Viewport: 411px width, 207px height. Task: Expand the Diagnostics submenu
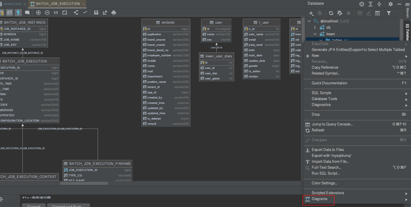click(x=357, y=105)
